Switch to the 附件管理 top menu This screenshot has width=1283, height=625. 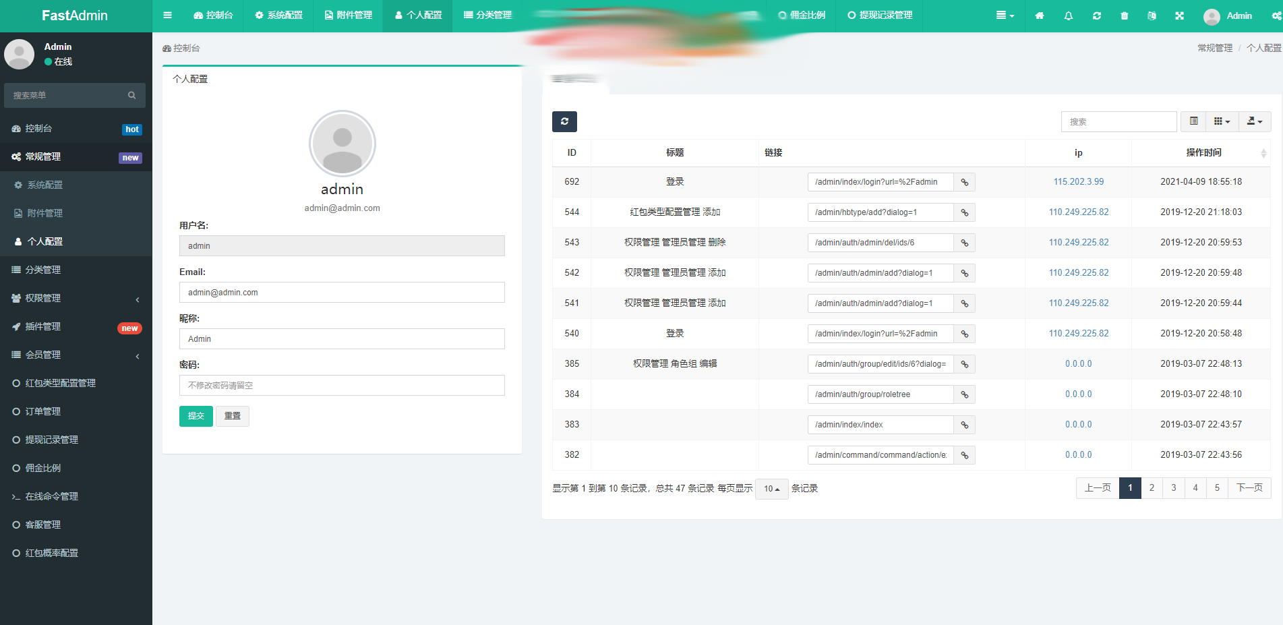click(348, 15)
